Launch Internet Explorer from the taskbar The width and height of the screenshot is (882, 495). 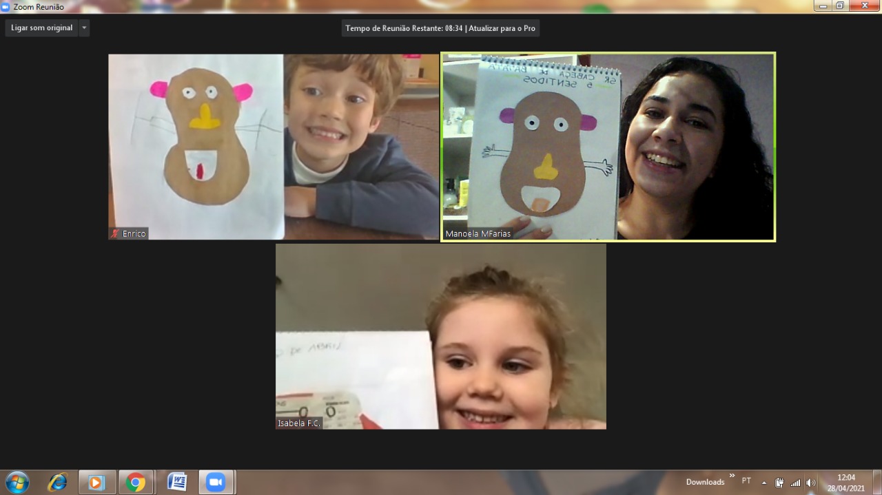point(57,482)
